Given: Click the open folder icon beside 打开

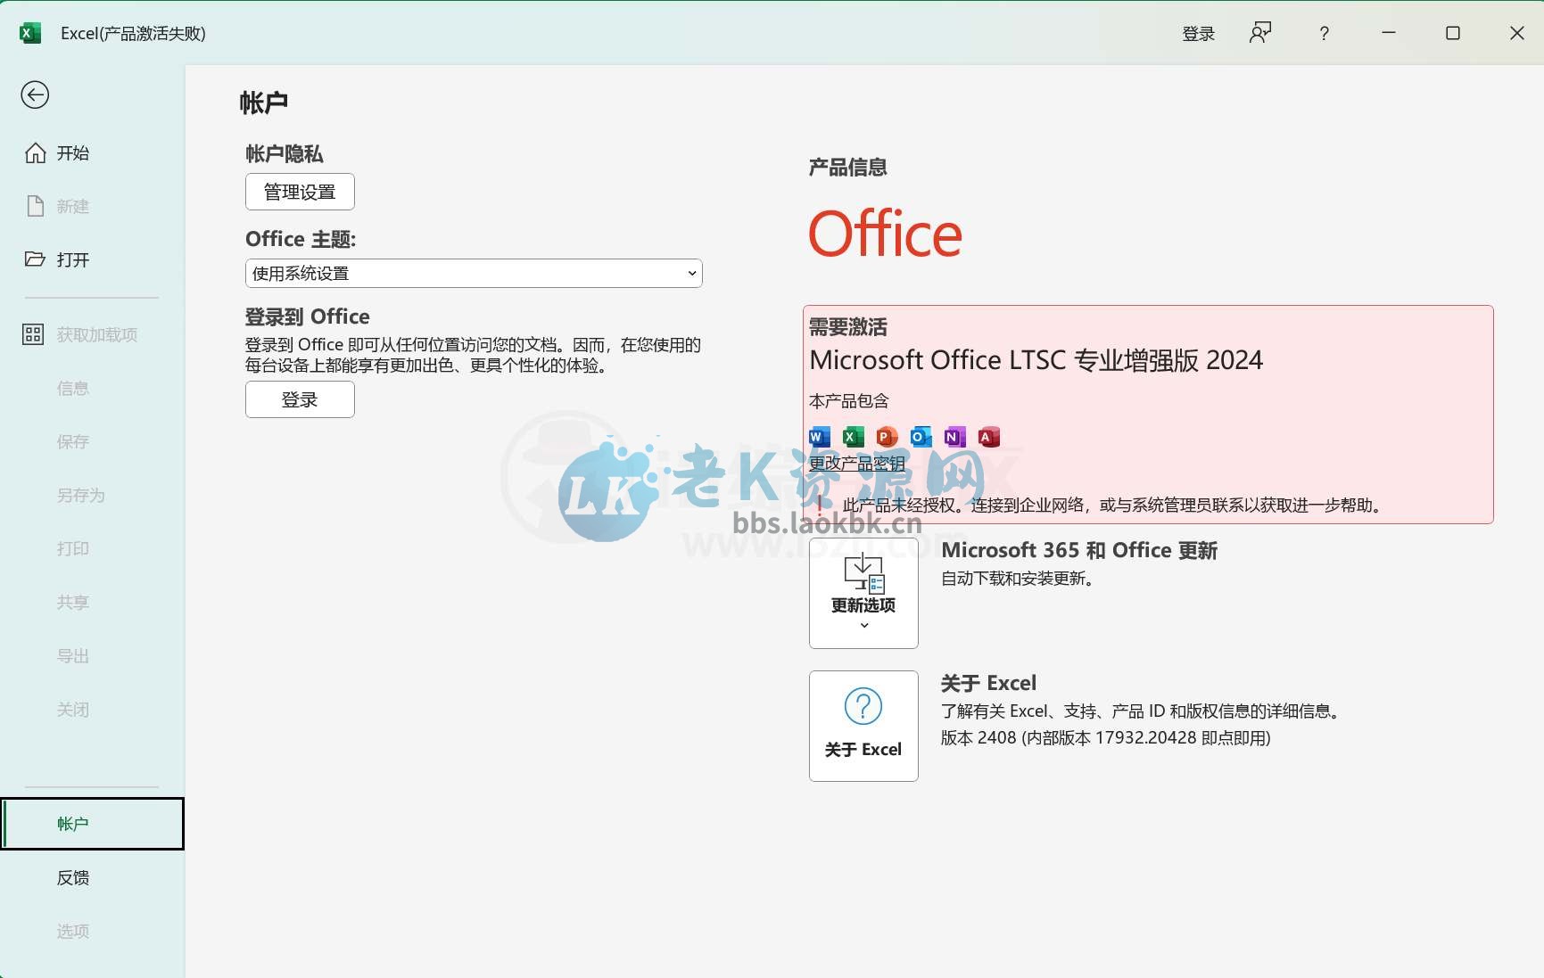Looking at the screenshot, I should [x=35, y=259].
